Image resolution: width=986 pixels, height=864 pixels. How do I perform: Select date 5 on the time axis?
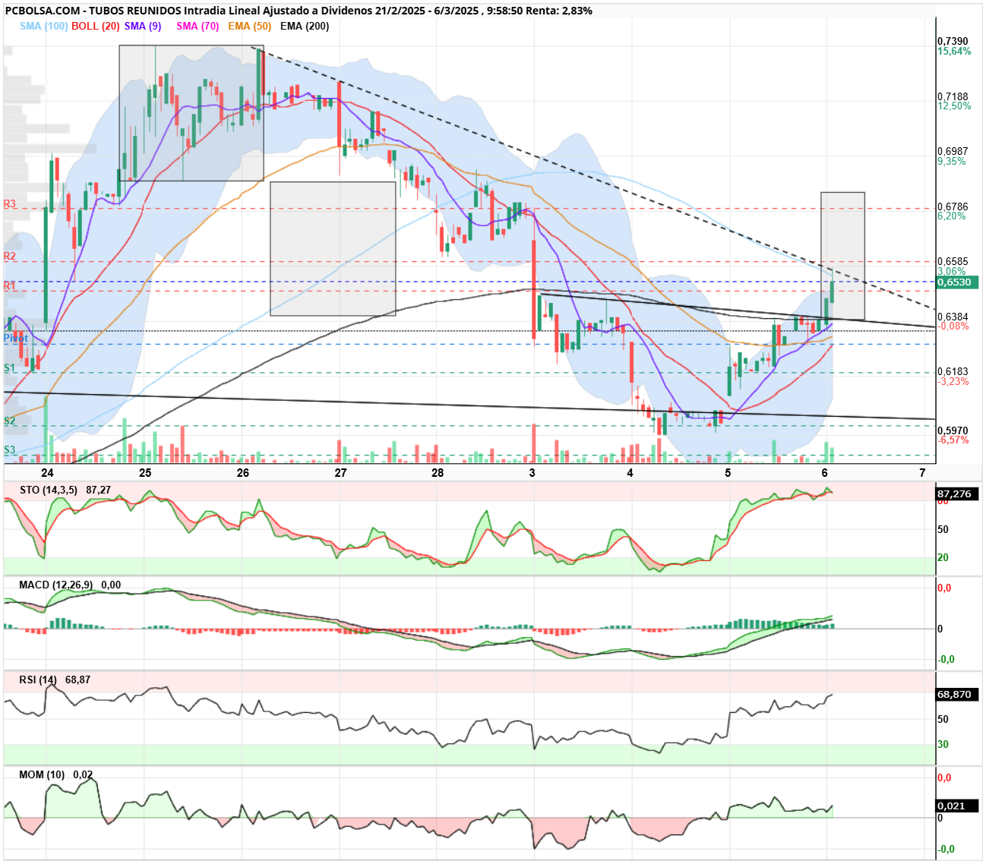point(728,473)
